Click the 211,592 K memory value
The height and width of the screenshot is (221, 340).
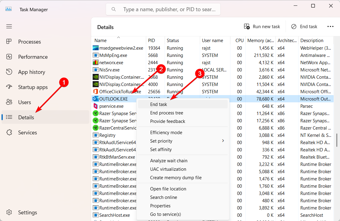click(x=264, y=55)
